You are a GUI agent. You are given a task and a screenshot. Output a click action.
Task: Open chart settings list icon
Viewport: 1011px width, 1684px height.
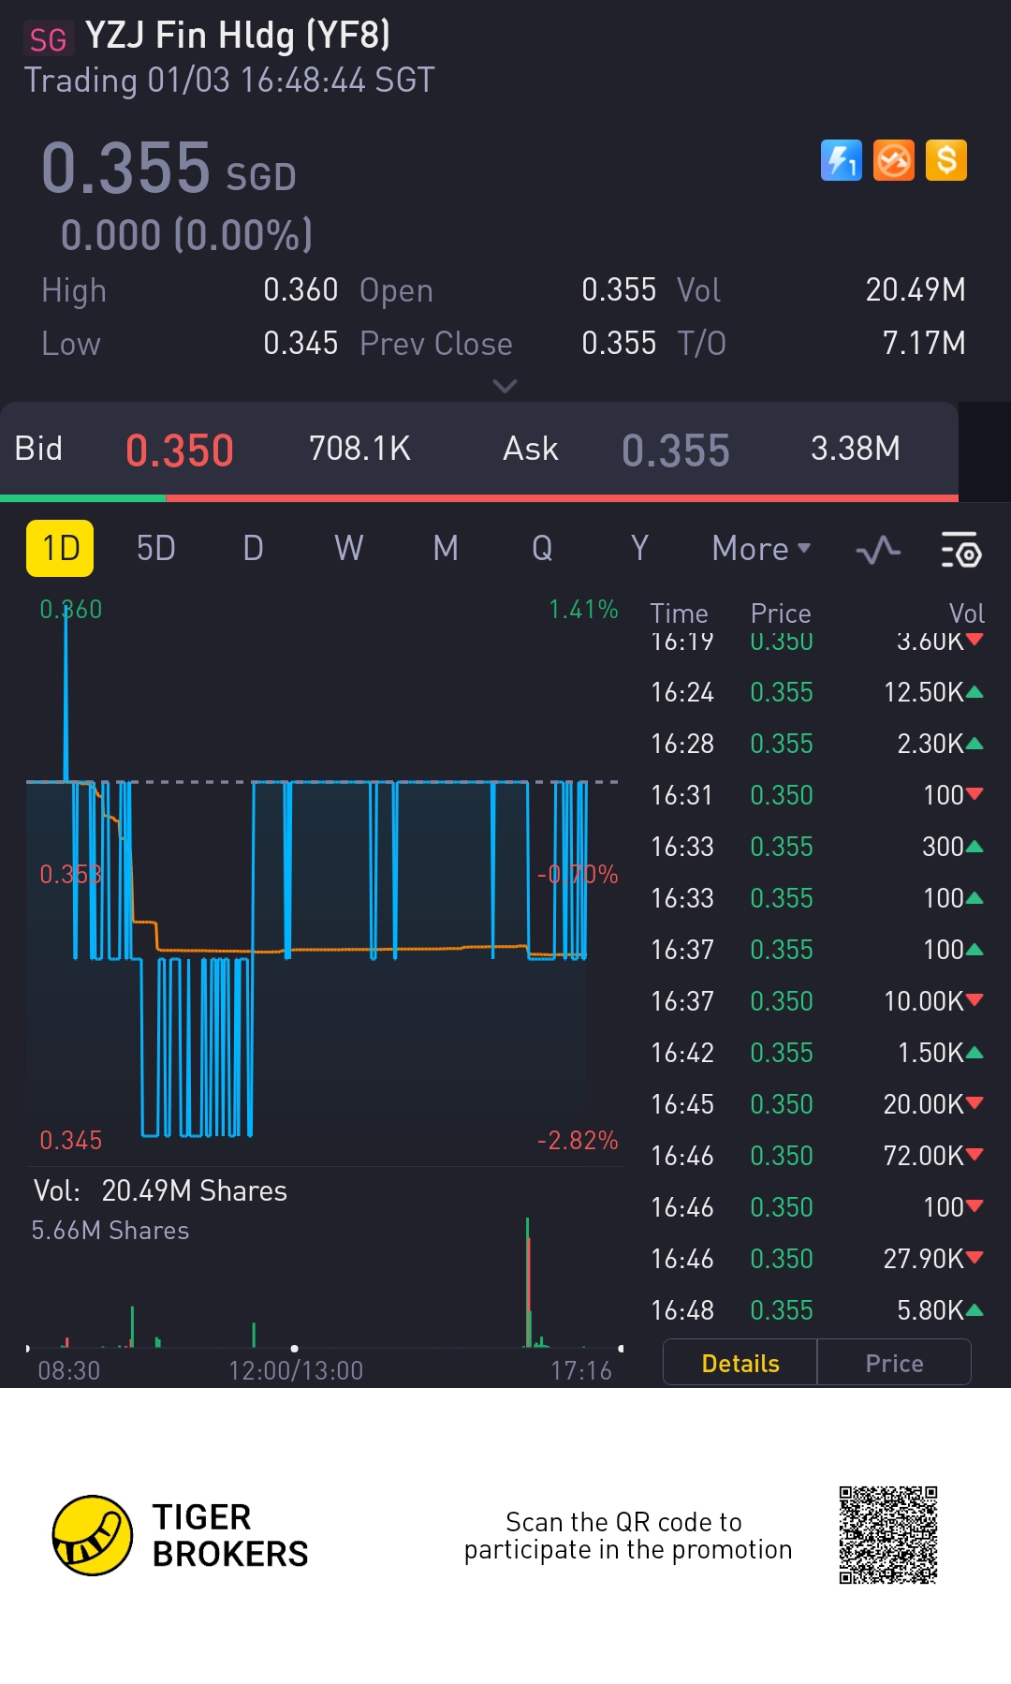960,550
